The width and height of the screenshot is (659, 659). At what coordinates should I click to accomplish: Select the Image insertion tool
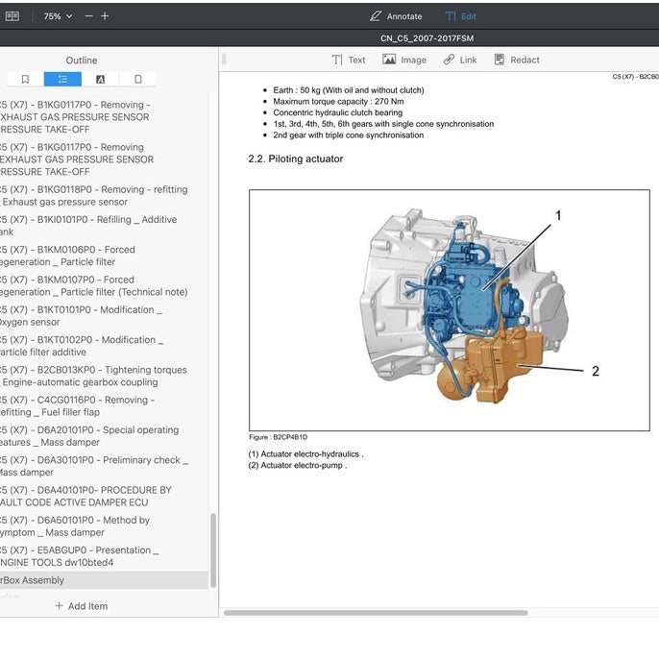(x=404, y=61)
